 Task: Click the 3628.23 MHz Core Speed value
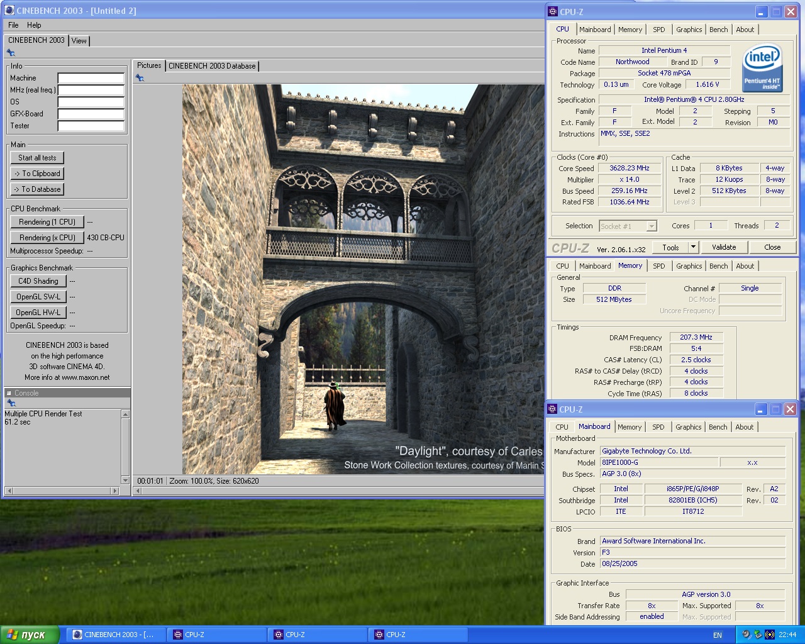pyautogui.click(x=630, y=169)
